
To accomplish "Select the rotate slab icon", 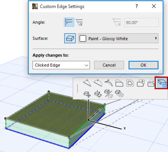I will [98, 94].
